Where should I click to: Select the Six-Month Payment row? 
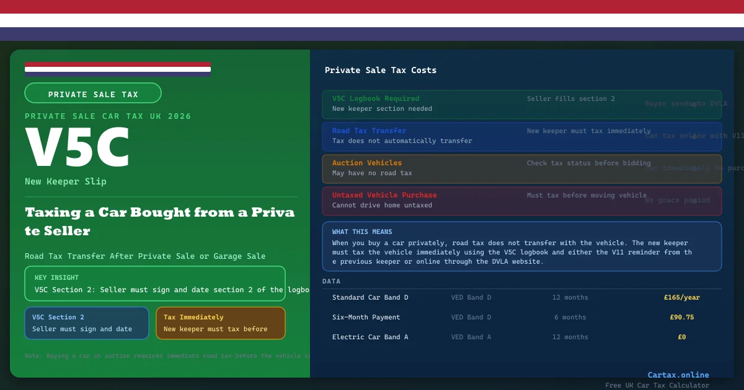[x=521, y=318]
